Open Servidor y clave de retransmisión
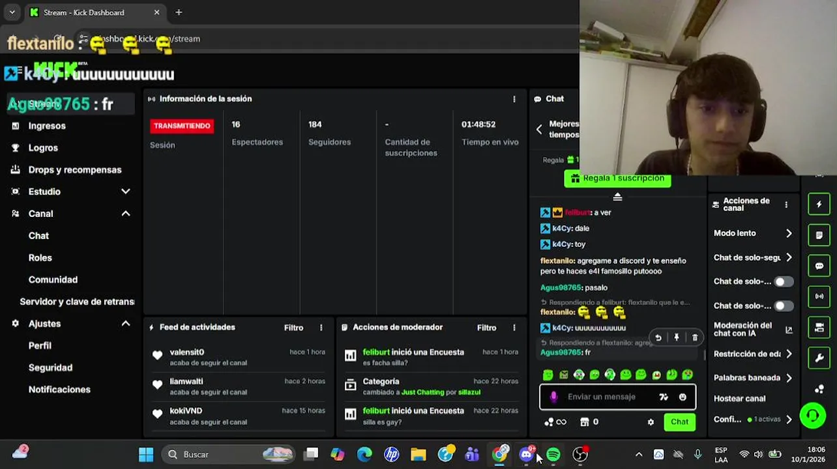This screenshot has height=469, width=837. (77, 302)
